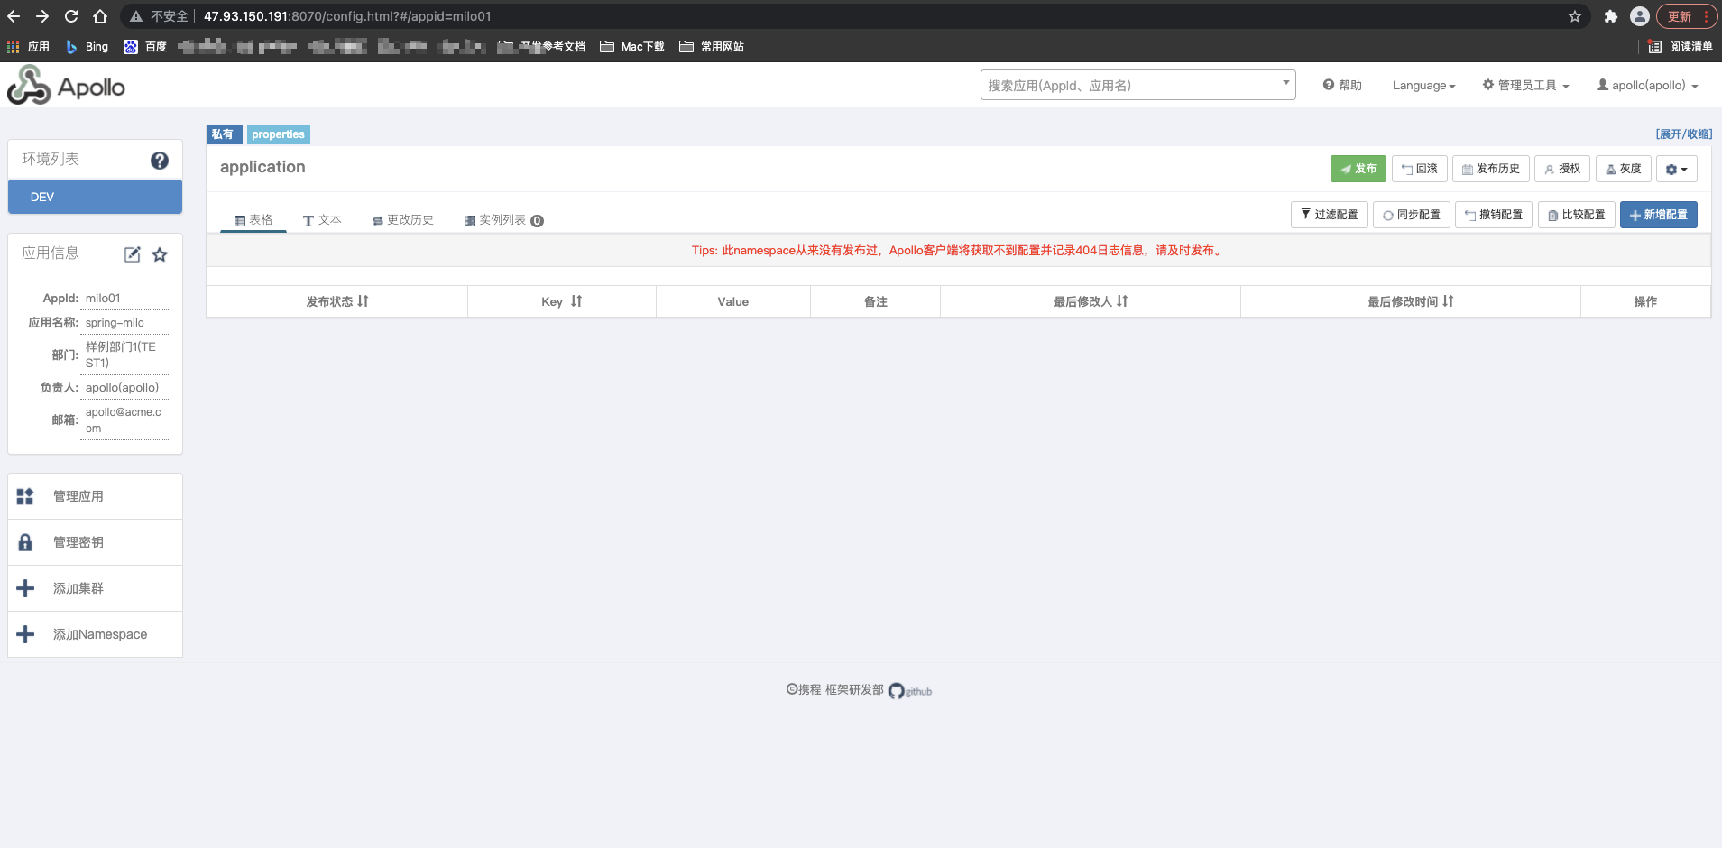Switch to the 文本 tab
Image resolution: width=1722 pixels, height=848 pixels.
[x=322, y=219]
